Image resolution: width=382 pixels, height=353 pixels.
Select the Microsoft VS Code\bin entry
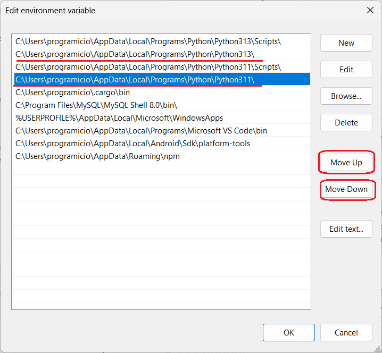161,130
